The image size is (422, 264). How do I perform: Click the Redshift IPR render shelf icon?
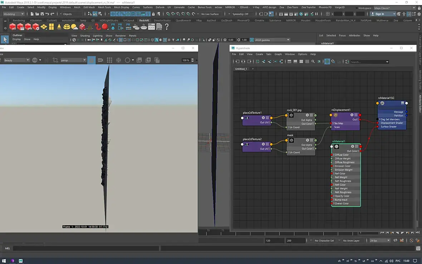click(28, 27)
